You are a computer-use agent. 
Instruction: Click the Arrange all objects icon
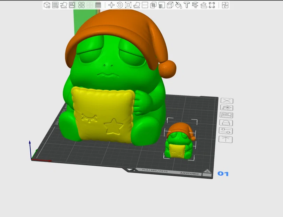click(72, 5)
